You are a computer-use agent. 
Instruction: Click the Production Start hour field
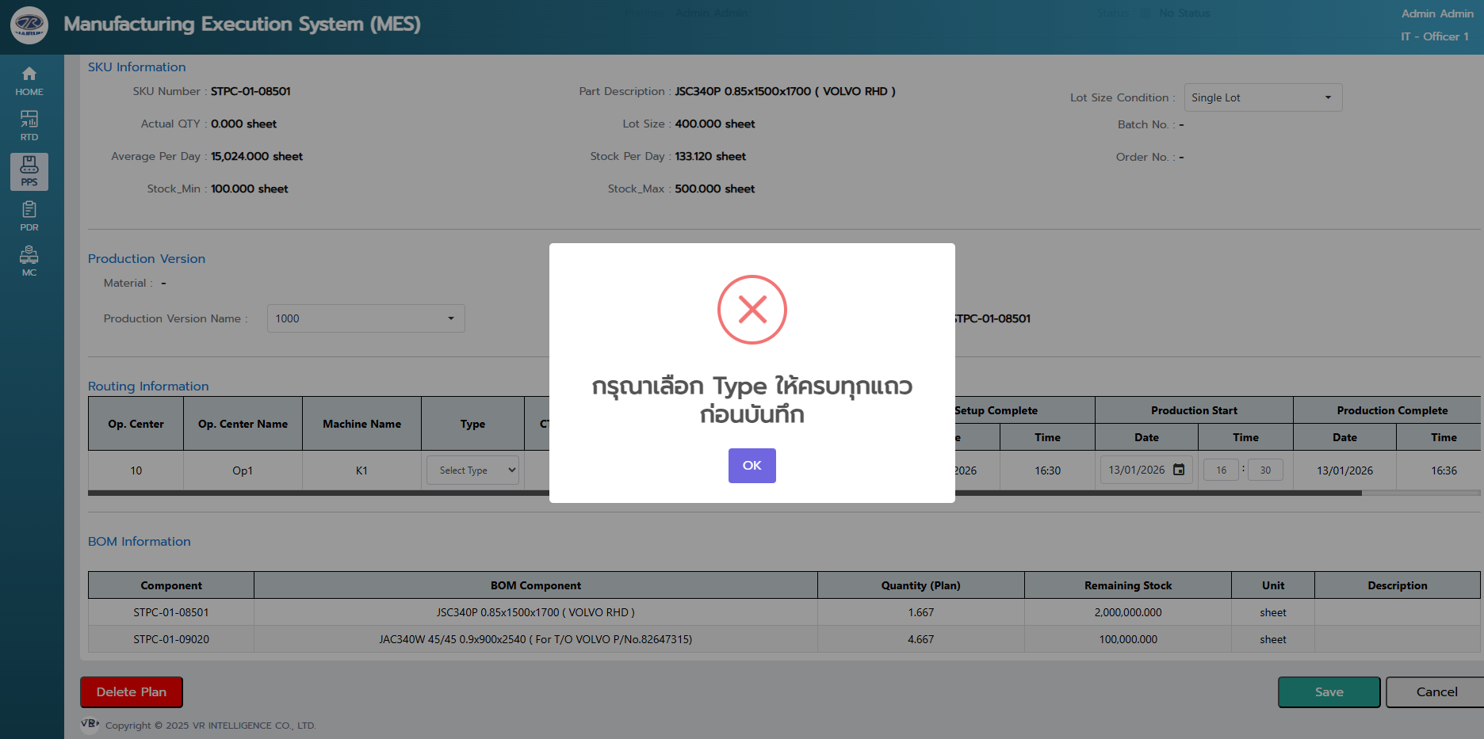coord(1221,470)
